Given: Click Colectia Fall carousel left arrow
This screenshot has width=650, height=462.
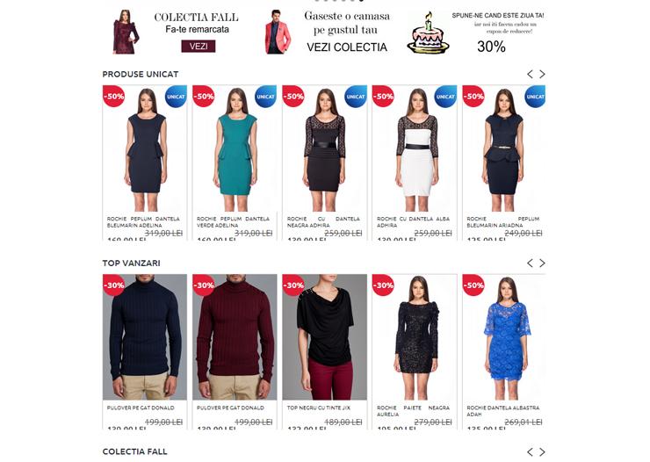Looking at the screenshot, I should click(x=530, y=452).
